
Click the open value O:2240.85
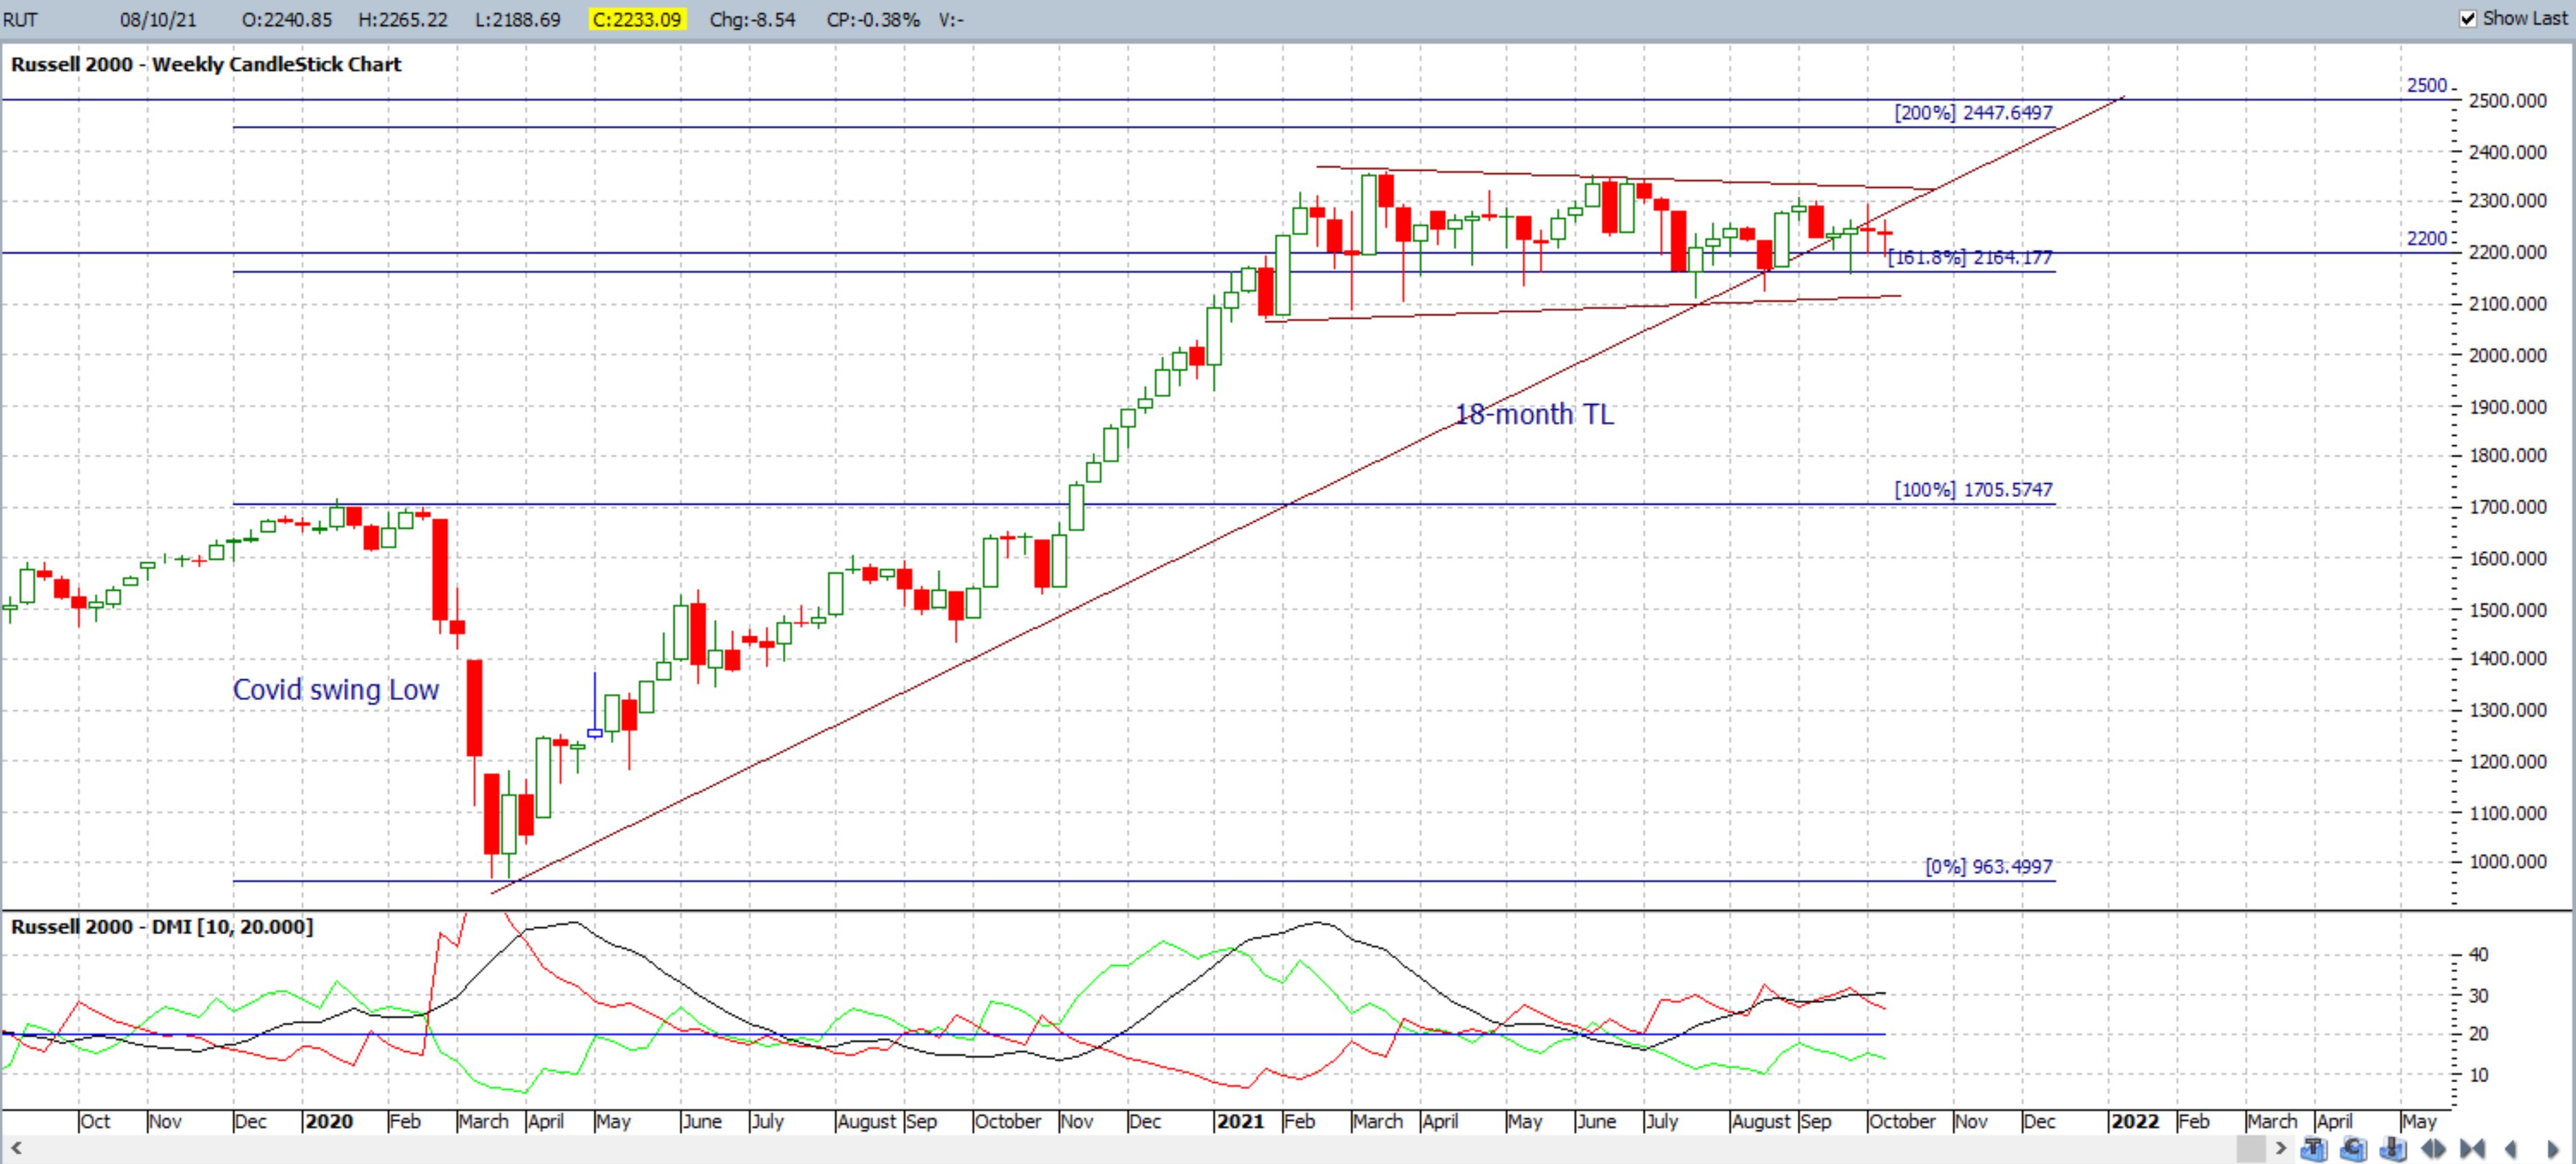pos(287,19)
